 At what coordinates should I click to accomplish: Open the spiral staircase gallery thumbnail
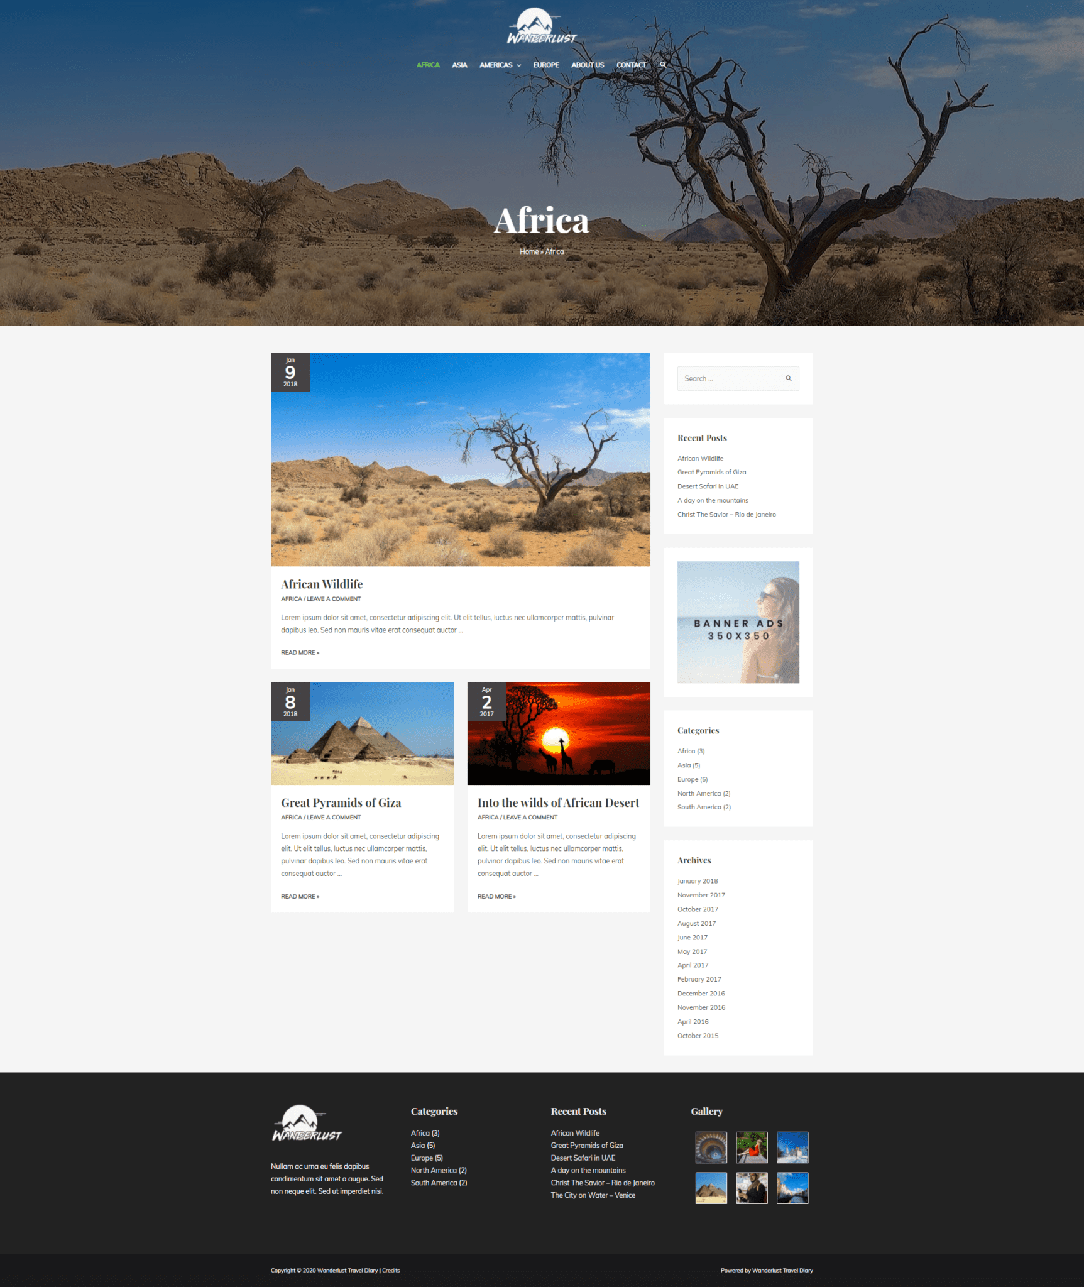(711, 1147)
